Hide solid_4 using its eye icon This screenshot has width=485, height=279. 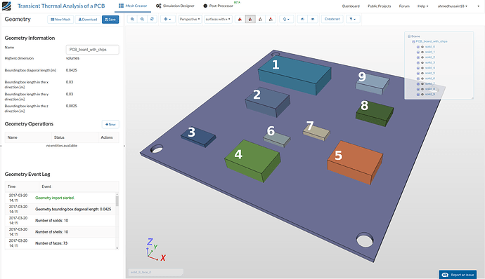[422, 68]
